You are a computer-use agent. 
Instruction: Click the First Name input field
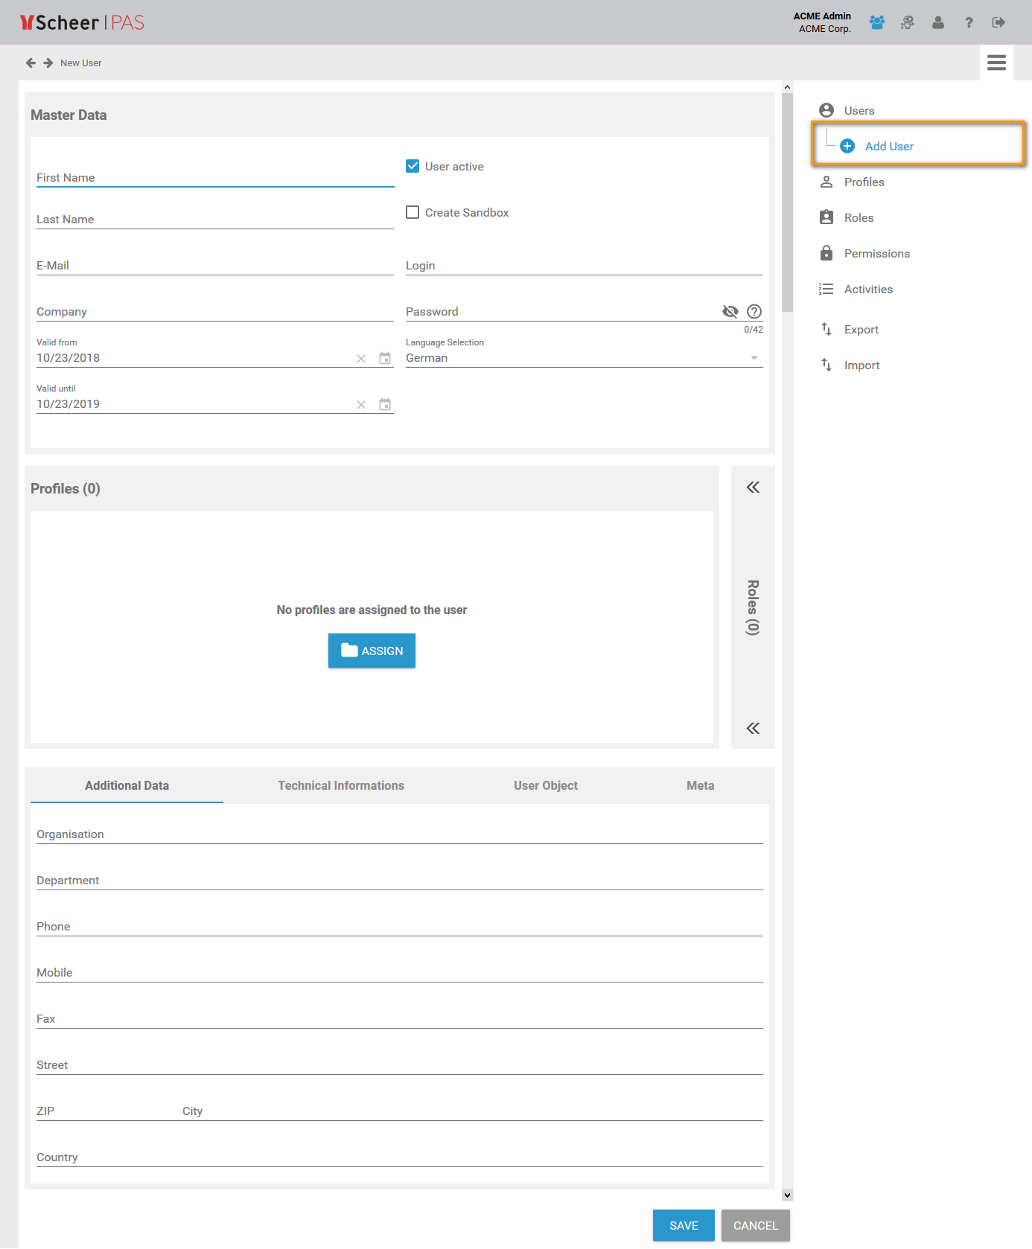tap(214, 178)
